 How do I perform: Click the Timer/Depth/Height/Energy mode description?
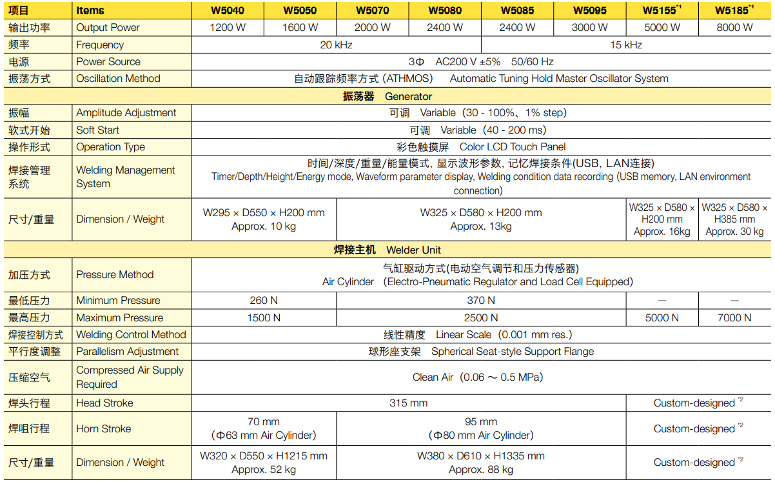[481, 184]
